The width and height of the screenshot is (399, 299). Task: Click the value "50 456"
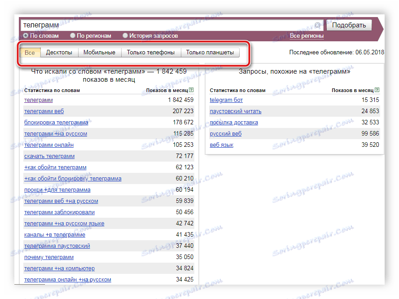(184, 212)
